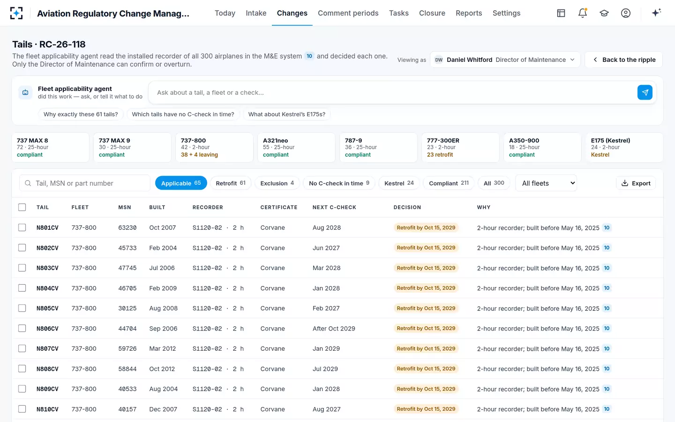Open the All fleets dropdown
Viewport: 675px width, 422px height.
(546, 183)
